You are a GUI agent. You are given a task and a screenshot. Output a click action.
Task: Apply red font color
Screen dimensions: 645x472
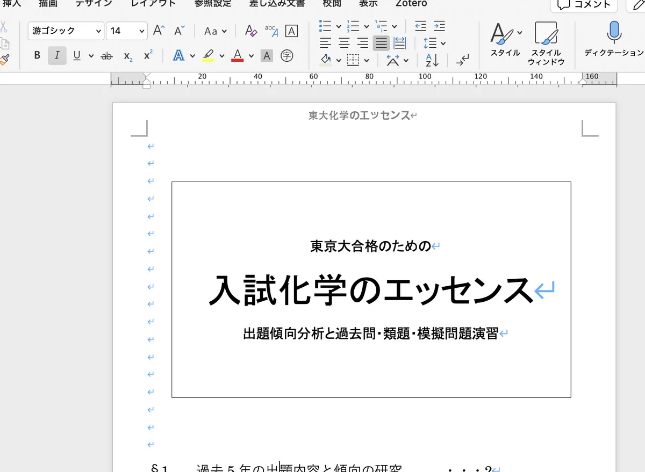point(237,55)
